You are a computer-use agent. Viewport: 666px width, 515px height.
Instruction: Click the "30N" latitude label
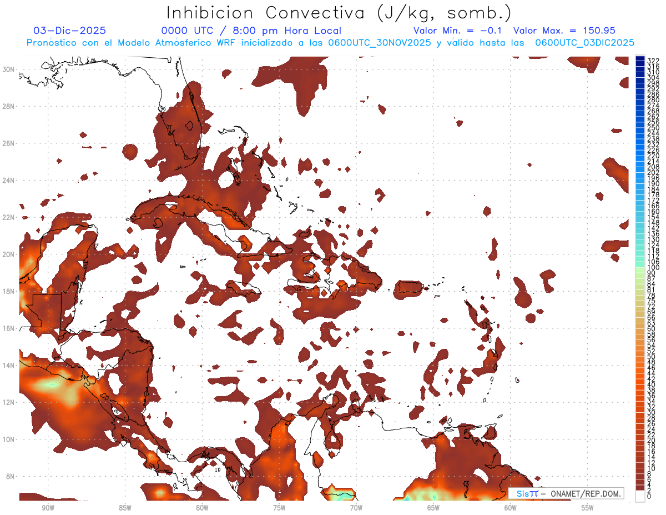9,69
